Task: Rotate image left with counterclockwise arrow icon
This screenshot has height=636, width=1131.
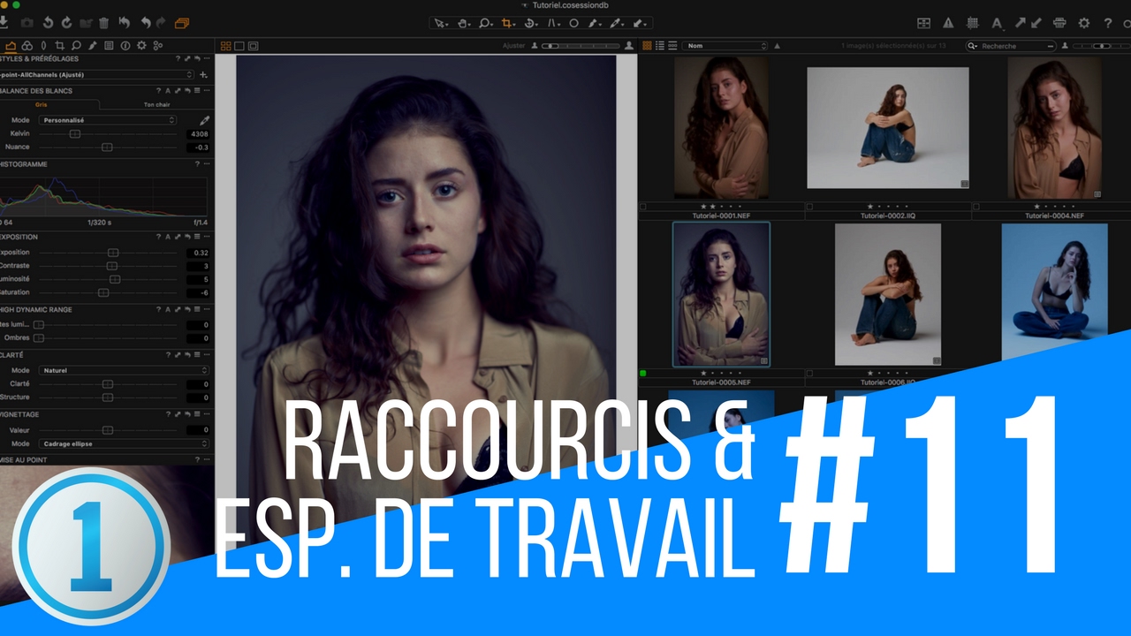Action: 48,23
